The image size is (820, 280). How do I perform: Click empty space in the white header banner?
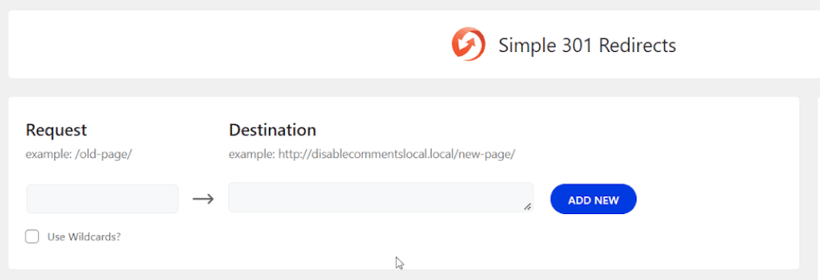pos(209,44)
